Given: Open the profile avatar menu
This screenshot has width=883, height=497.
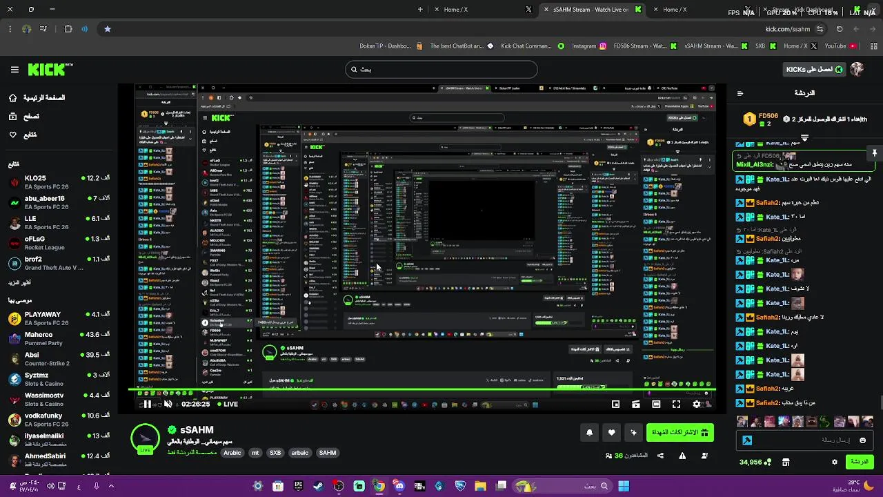Looking at the screenshot, I should 857,69.
